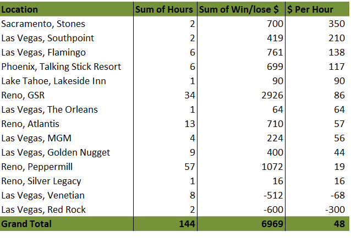Click the Reno, Silver Legacy cell
Viewport: 351px width, 248px height.
coord(41,181)
